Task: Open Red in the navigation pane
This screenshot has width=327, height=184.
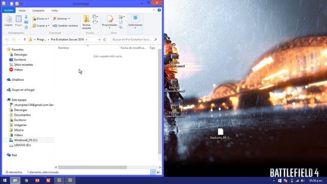Action: [14, 155]
